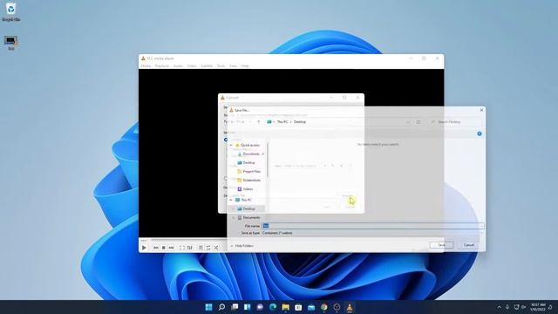
Task: Toggle VLC fullscreen mode icon
Action: pyautogui.click(x=182, y=248)
